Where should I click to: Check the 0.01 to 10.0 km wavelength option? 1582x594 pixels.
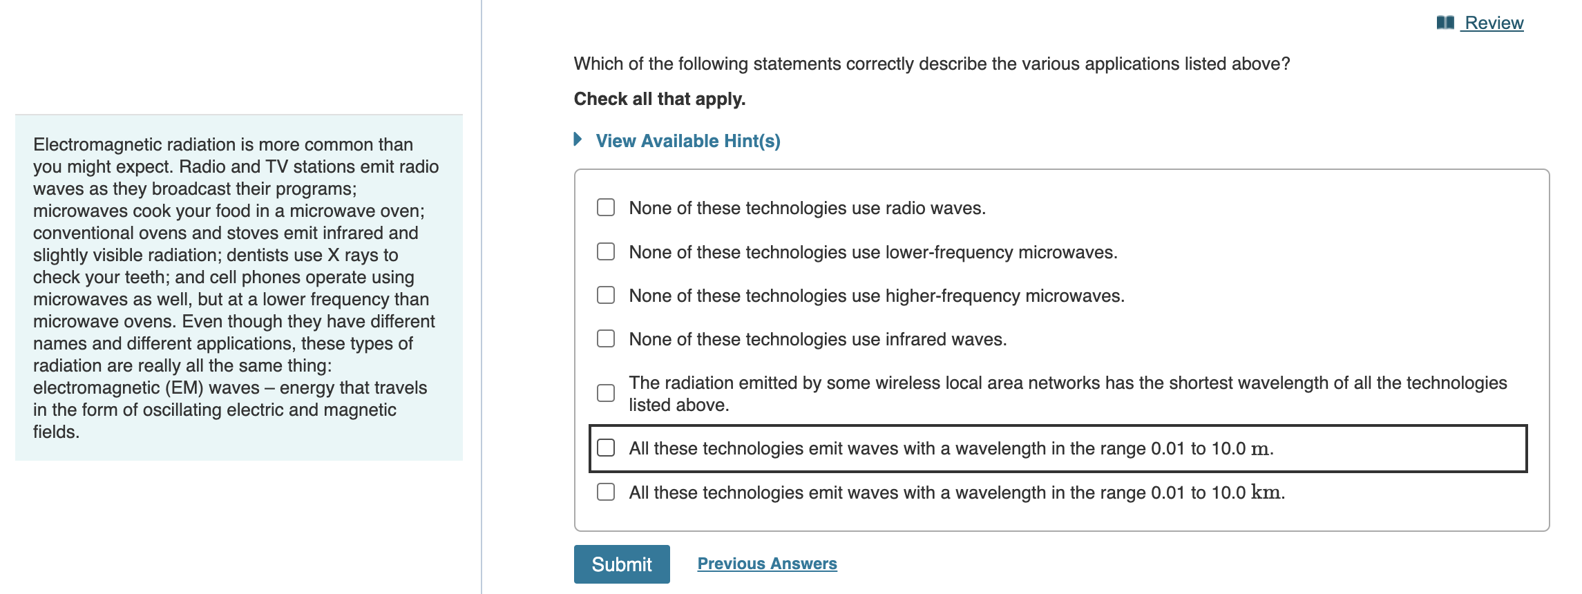605,492
